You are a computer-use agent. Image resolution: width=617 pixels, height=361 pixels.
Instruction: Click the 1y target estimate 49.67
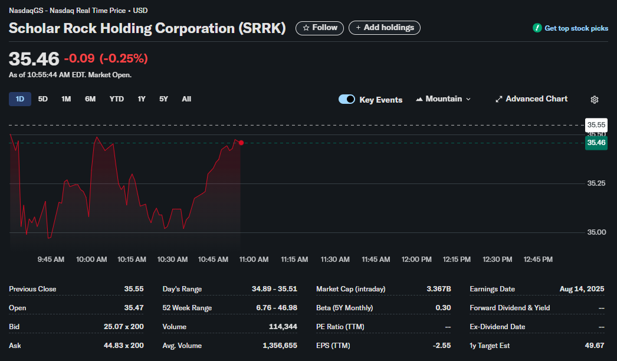tap(595, 346)
